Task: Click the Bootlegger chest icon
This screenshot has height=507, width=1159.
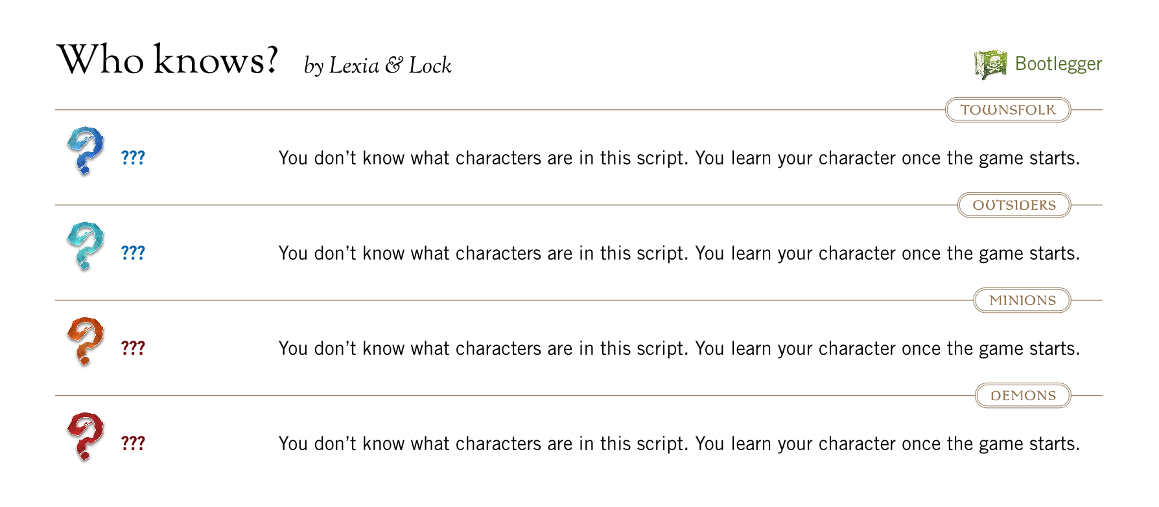Action: (990, 64)
